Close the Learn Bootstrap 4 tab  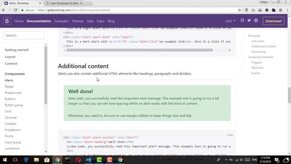pyautogui.click(x=81, y=3)
